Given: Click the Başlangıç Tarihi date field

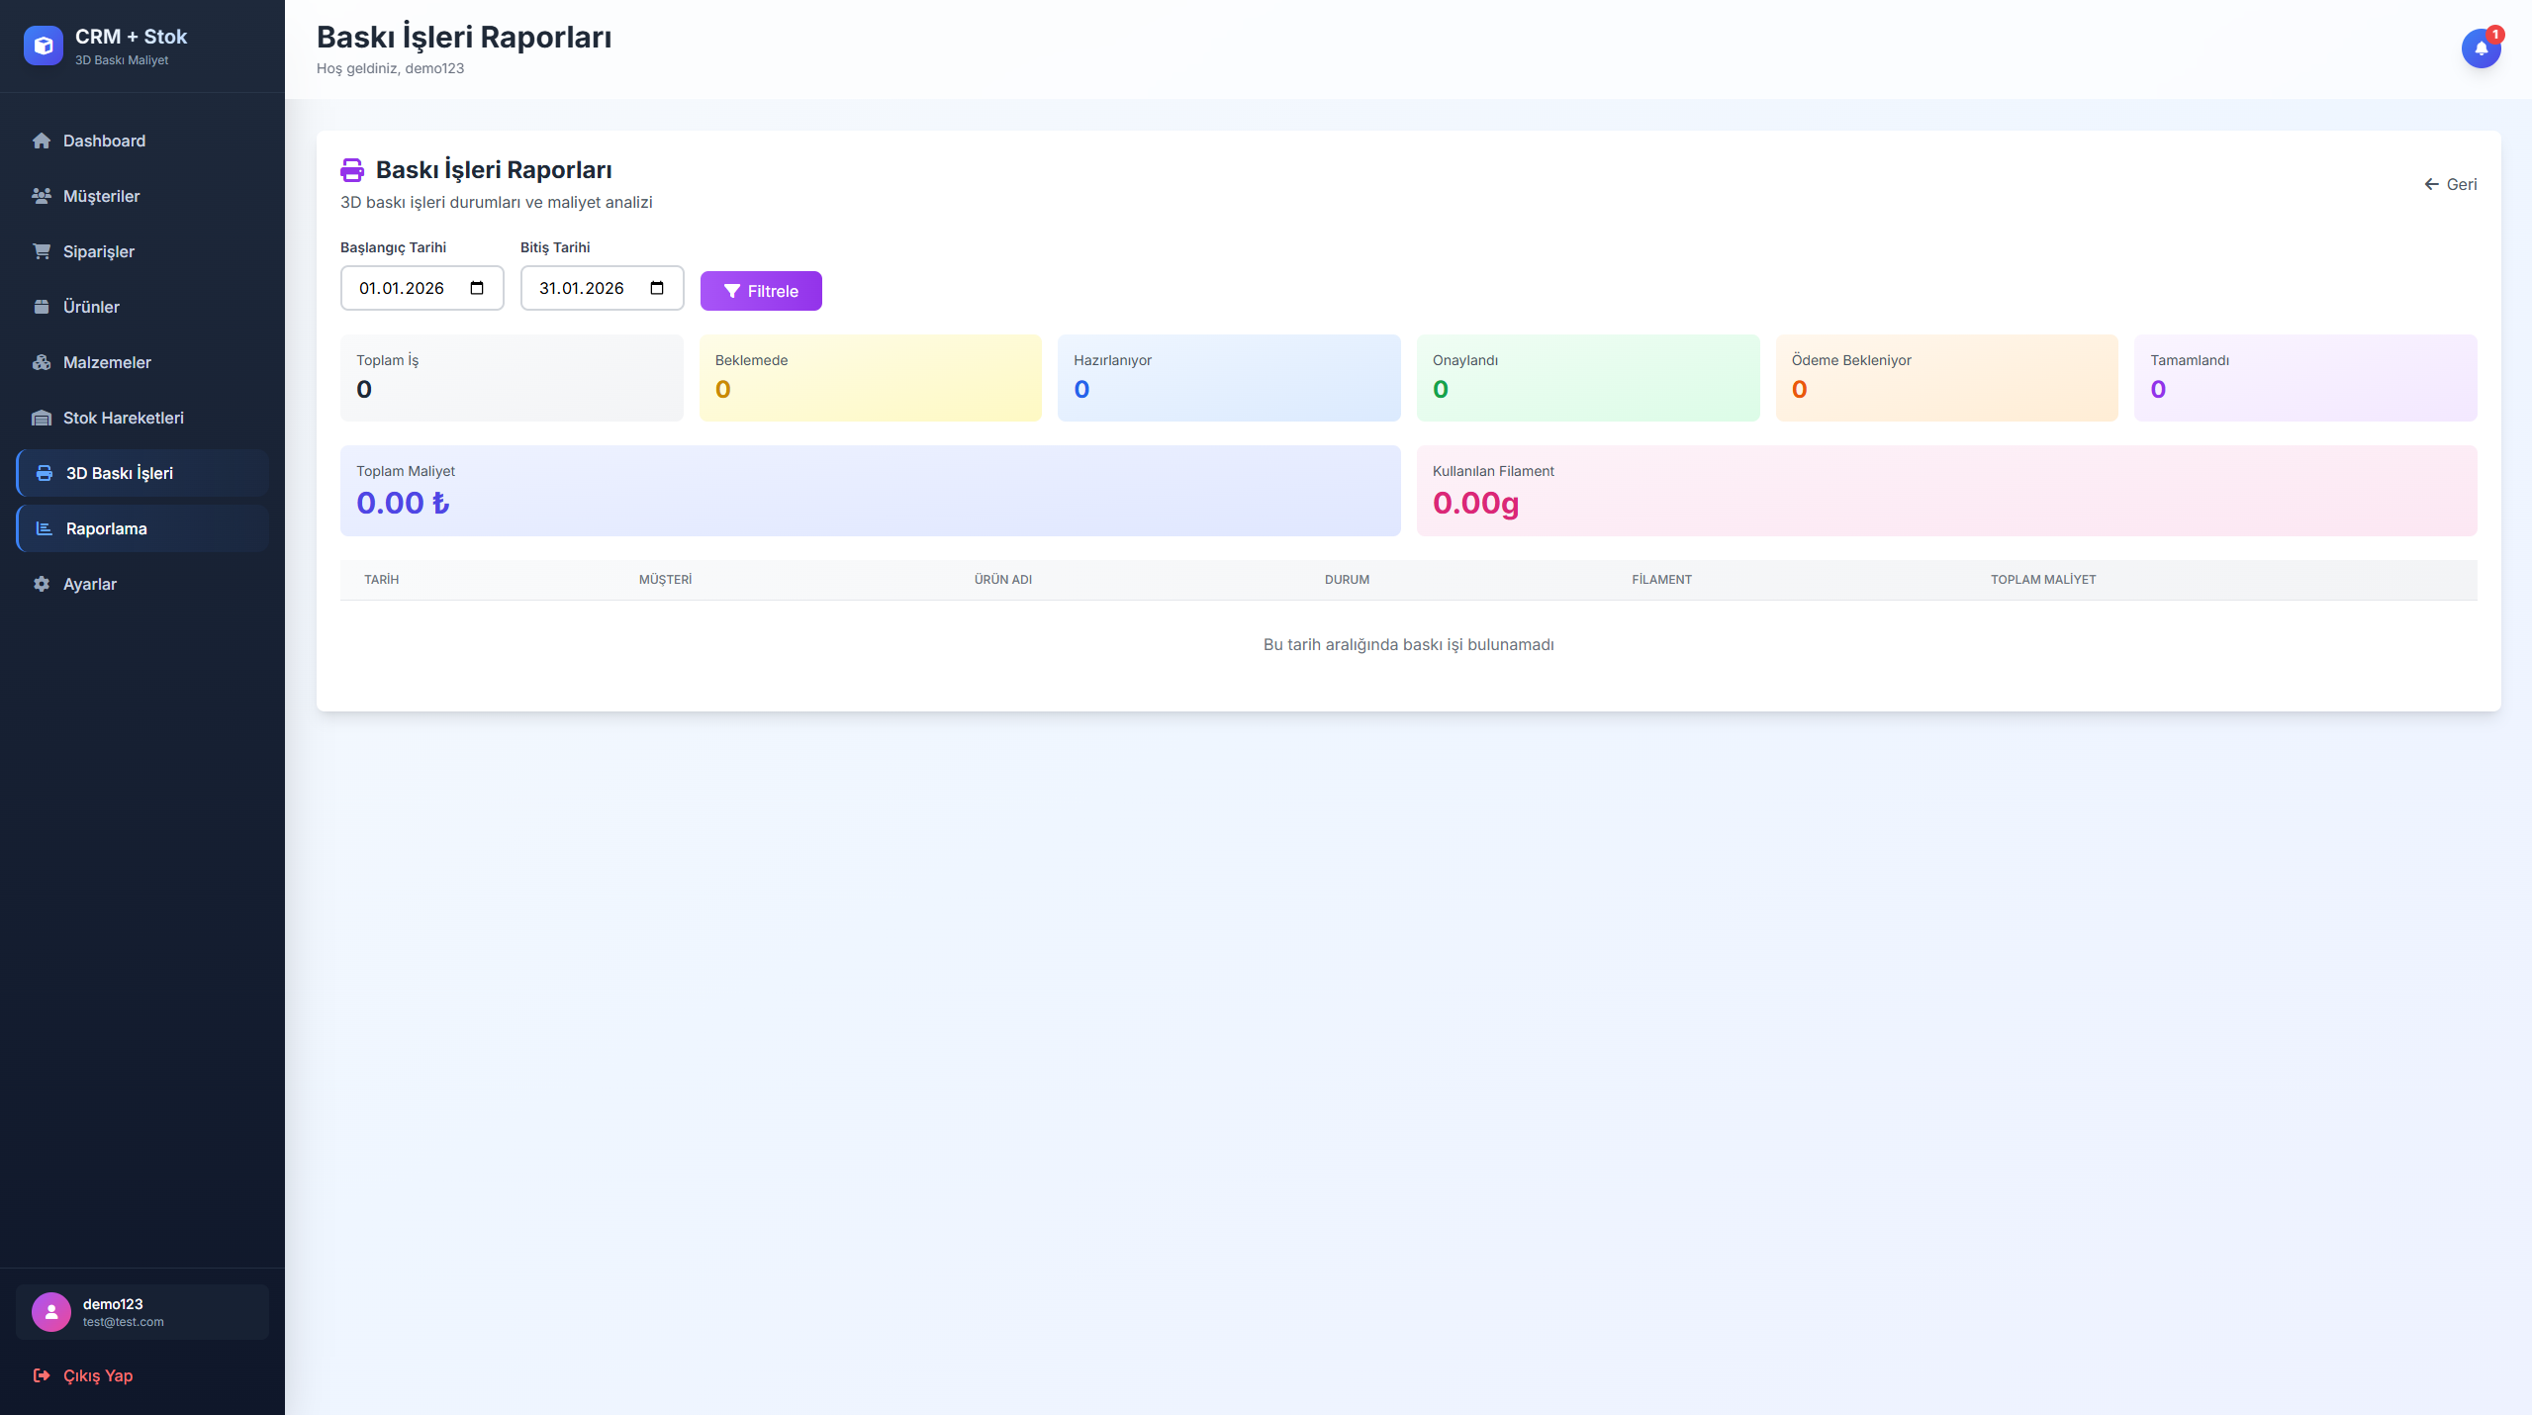Looking at the screenshot, I should (402, 288).
